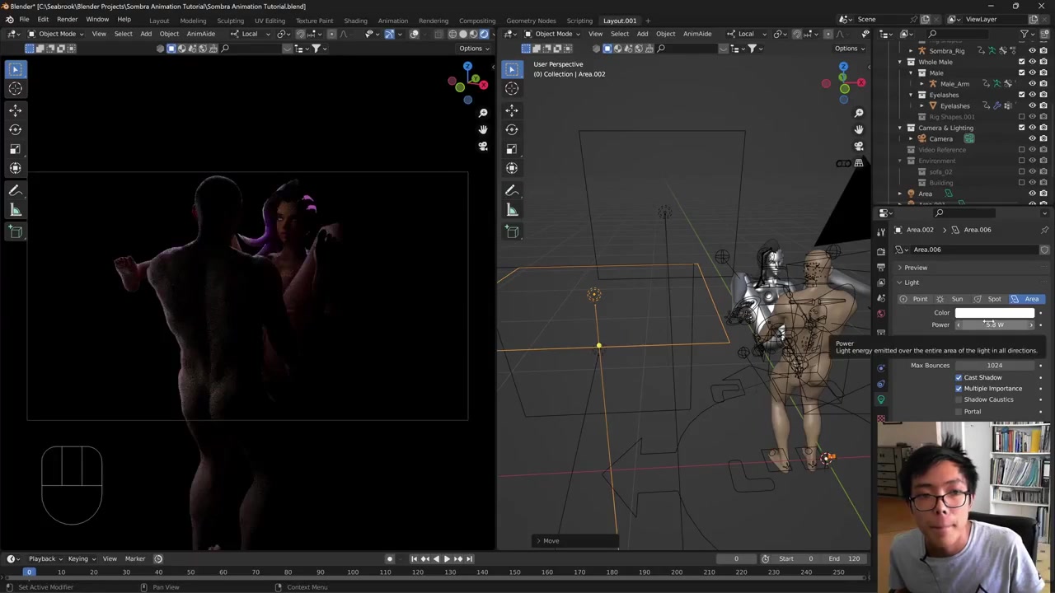Activate the Move tool in left toolbar
This screenshot has width=1055, height=593.
click(16, 110)
